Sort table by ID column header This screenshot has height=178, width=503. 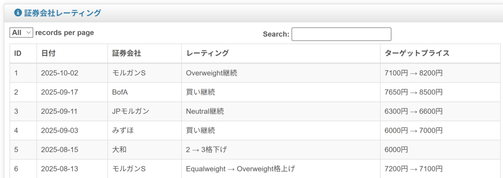coord(23,54)
